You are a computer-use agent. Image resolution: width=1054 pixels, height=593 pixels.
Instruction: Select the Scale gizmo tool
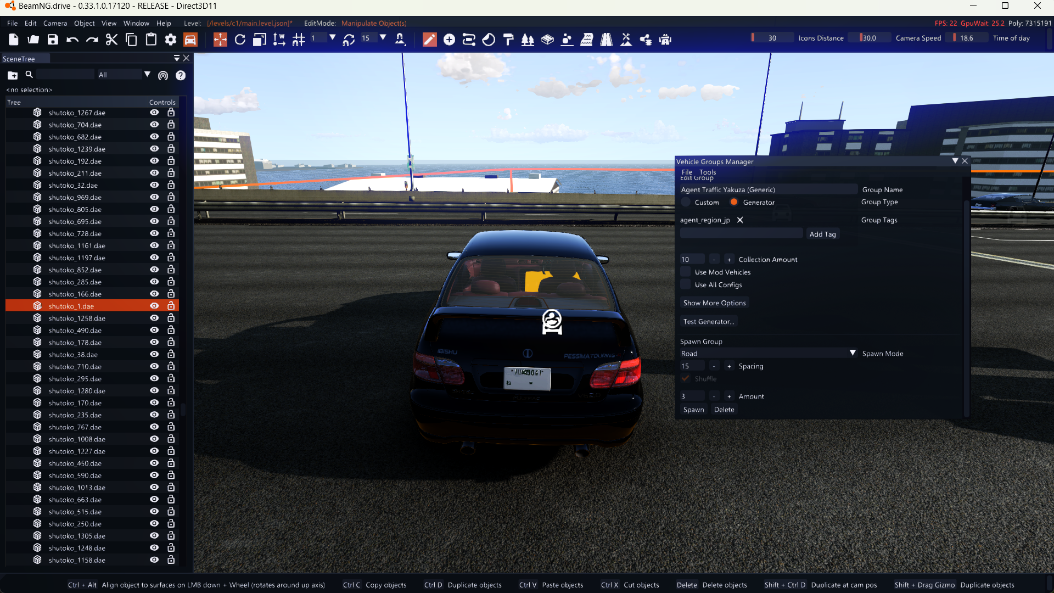(260, 40)
